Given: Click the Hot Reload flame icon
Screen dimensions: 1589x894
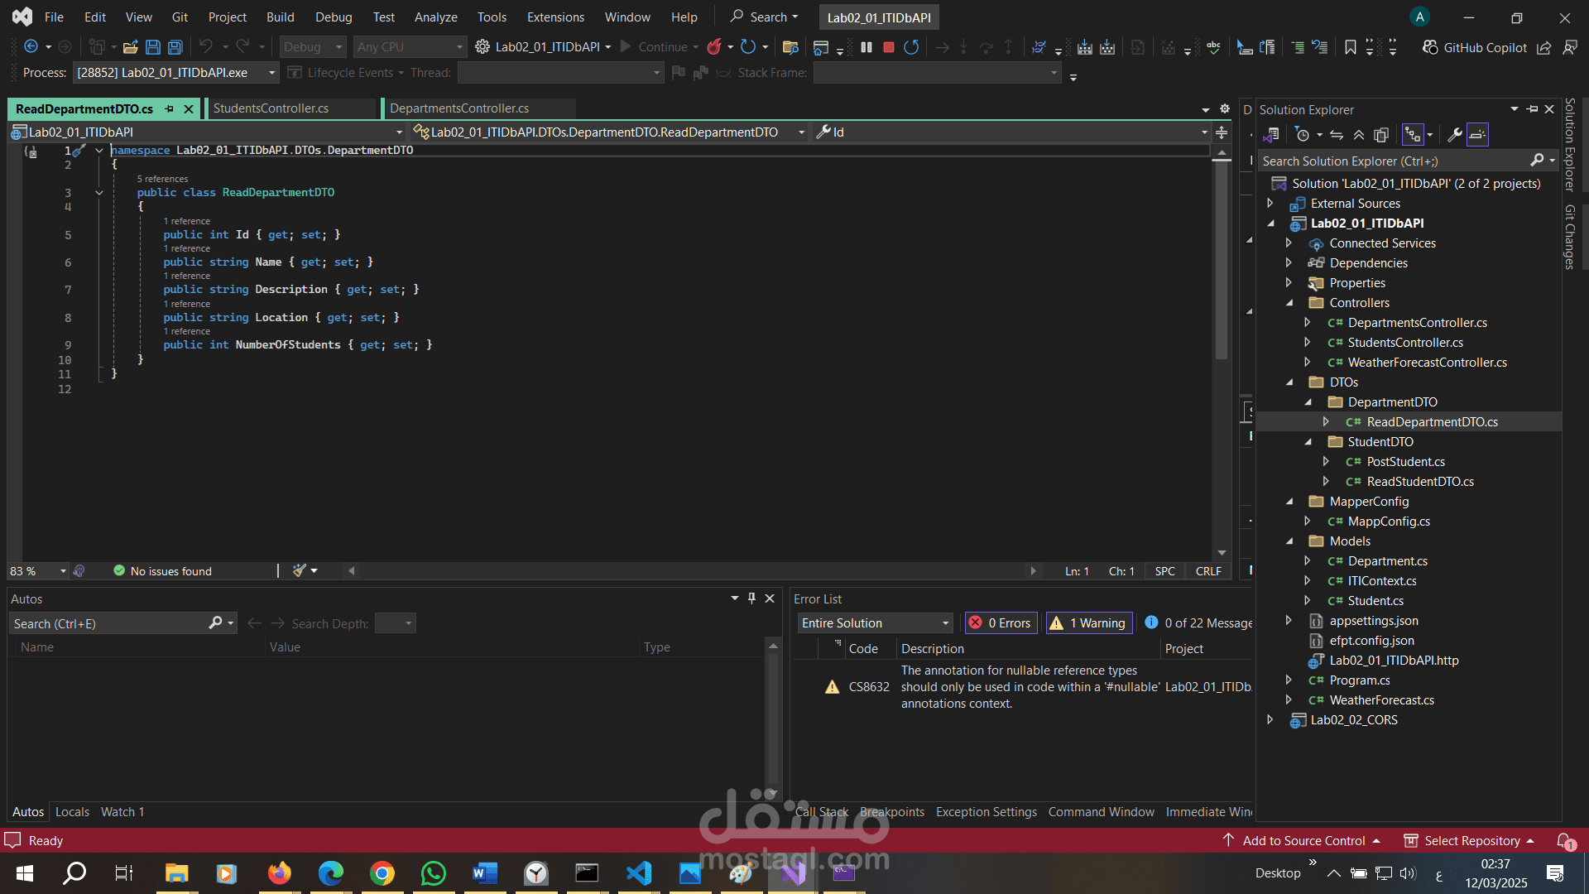Looking at the screenshot, I should click(x=714, y=47).
